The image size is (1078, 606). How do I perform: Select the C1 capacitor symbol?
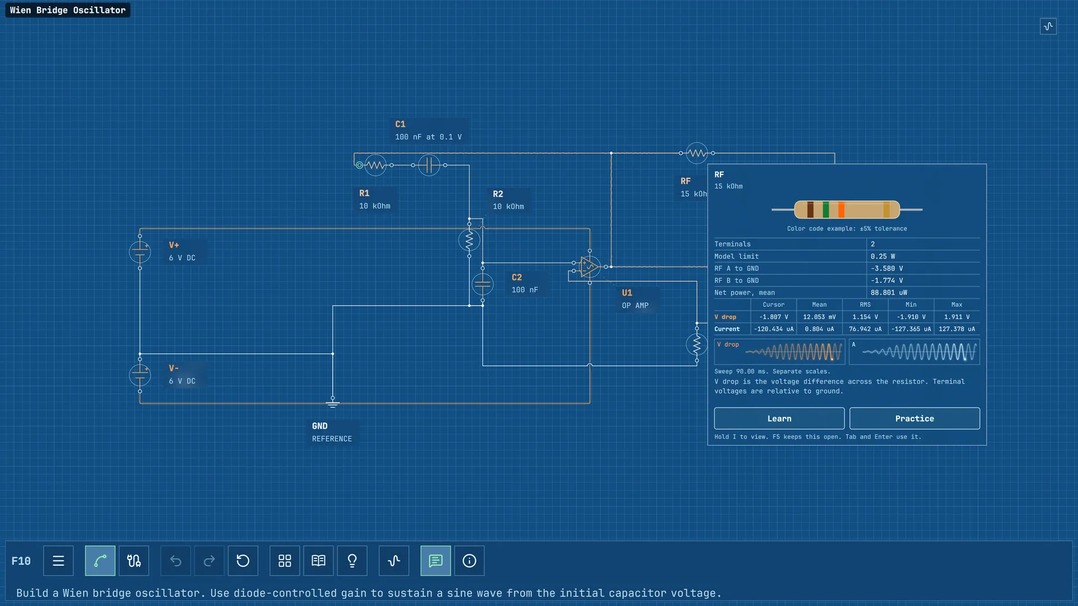point(429,165)
